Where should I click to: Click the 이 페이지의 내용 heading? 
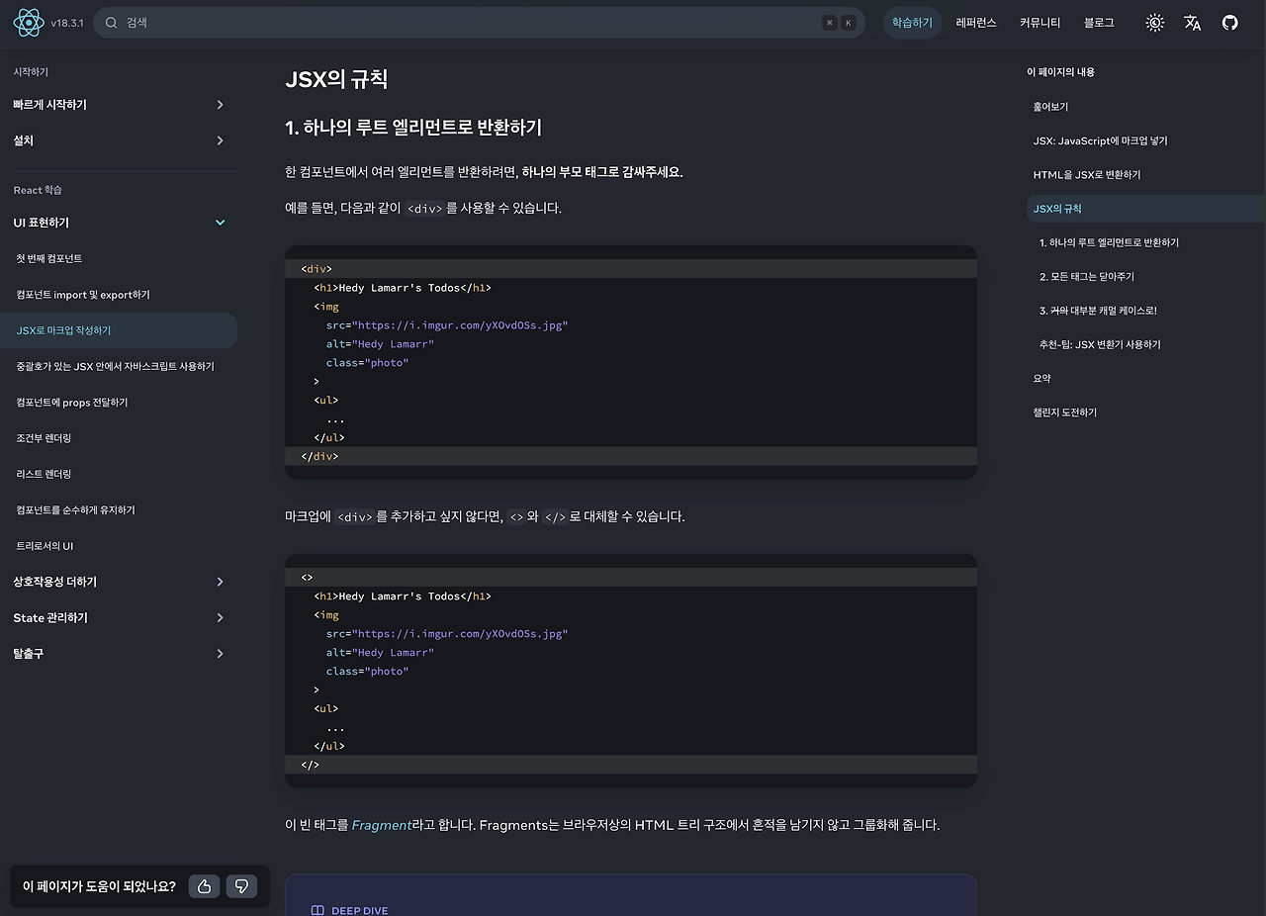click(x=1060, y=72)
